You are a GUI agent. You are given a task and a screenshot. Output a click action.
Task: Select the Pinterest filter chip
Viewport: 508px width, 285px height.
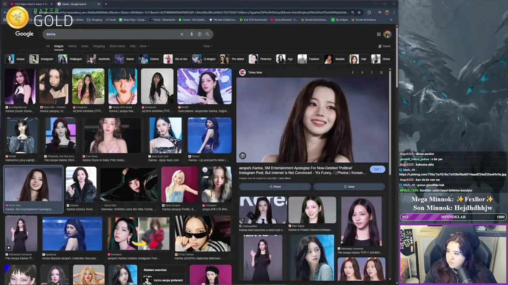[x=261, y=59]
